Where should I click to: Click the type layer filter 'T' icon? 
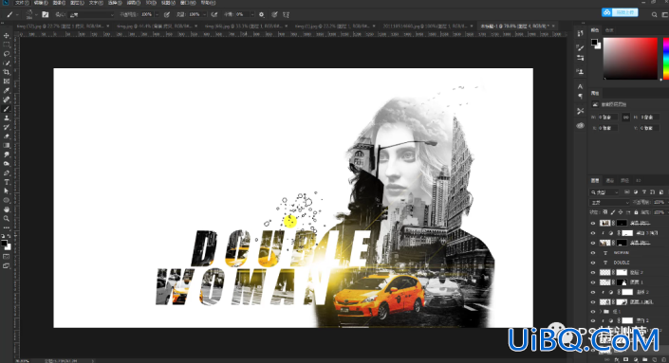(x=643, y=192)
